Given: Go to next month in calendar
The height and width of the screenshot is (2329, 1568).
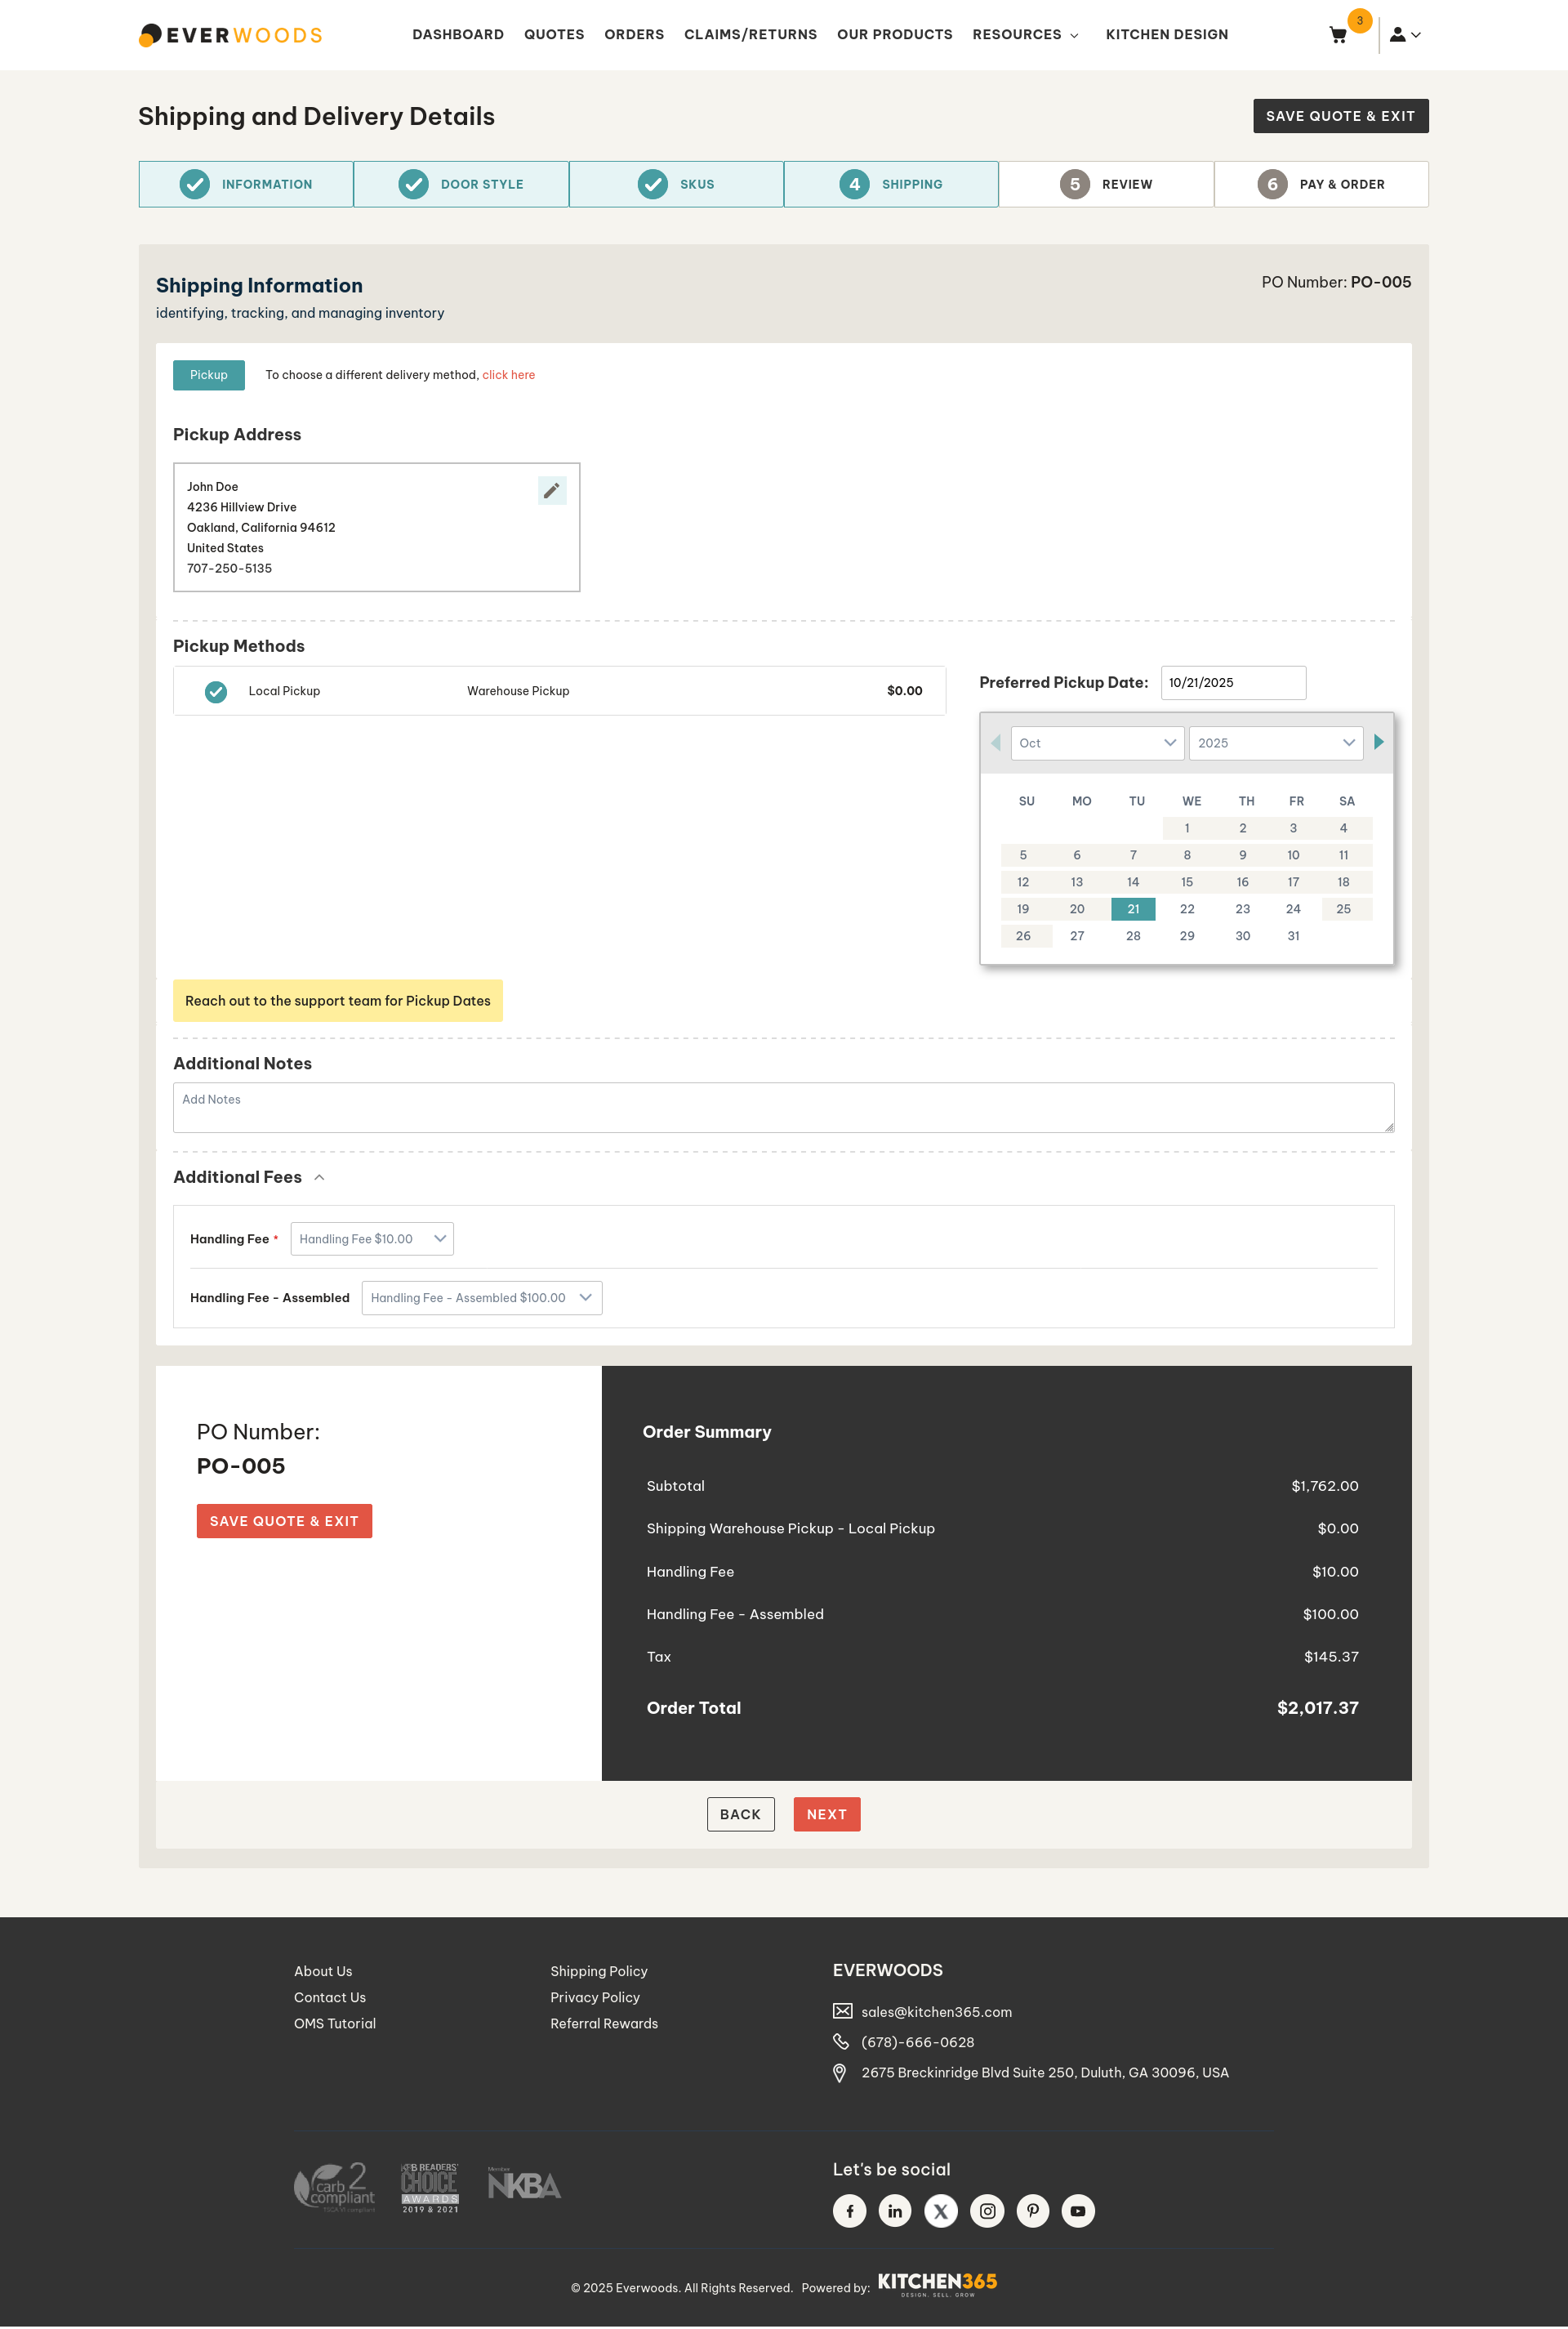Looking at the screenshot, I should (1378, 742).
